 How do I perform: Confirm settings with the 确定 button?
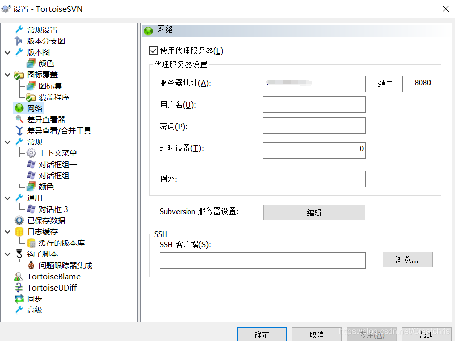[x=262, y=334]
